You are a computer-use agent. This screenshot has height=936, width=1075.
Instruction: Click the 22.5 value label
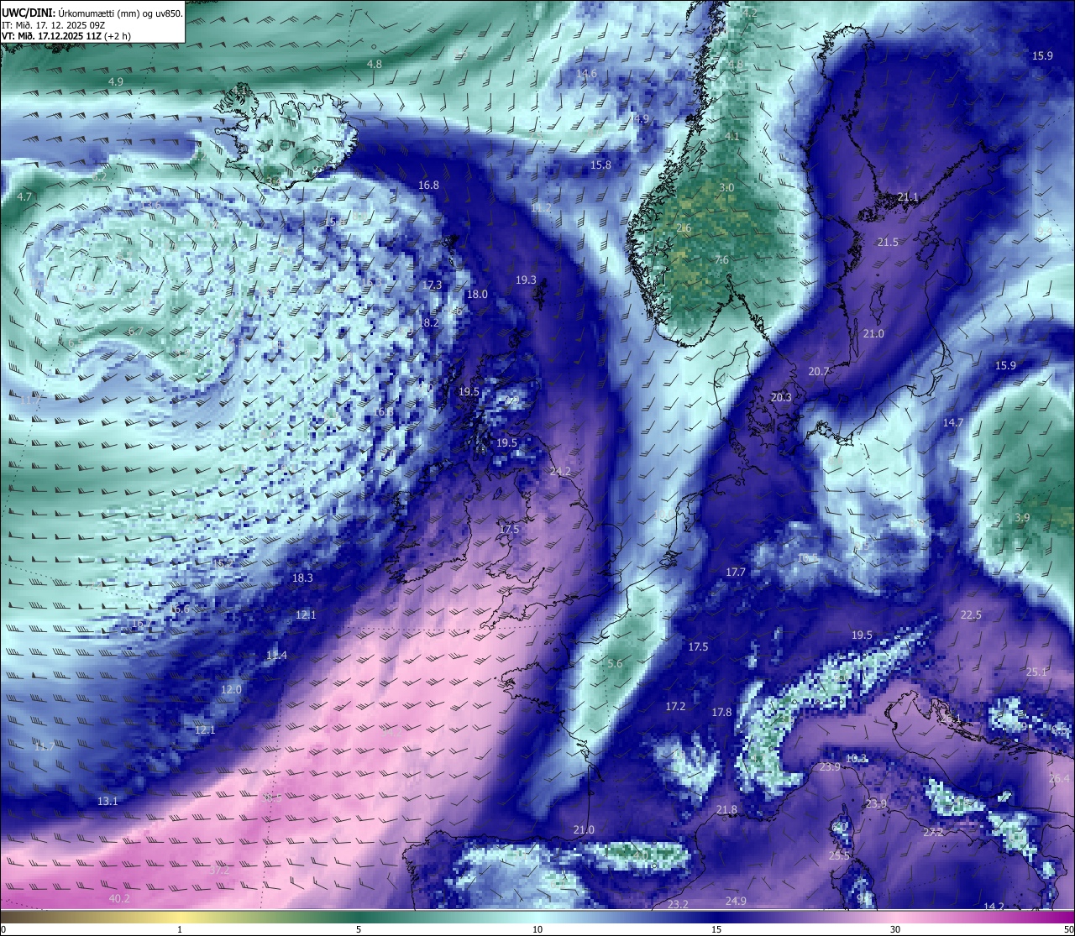pyautogui.click(x=970, y=614)
